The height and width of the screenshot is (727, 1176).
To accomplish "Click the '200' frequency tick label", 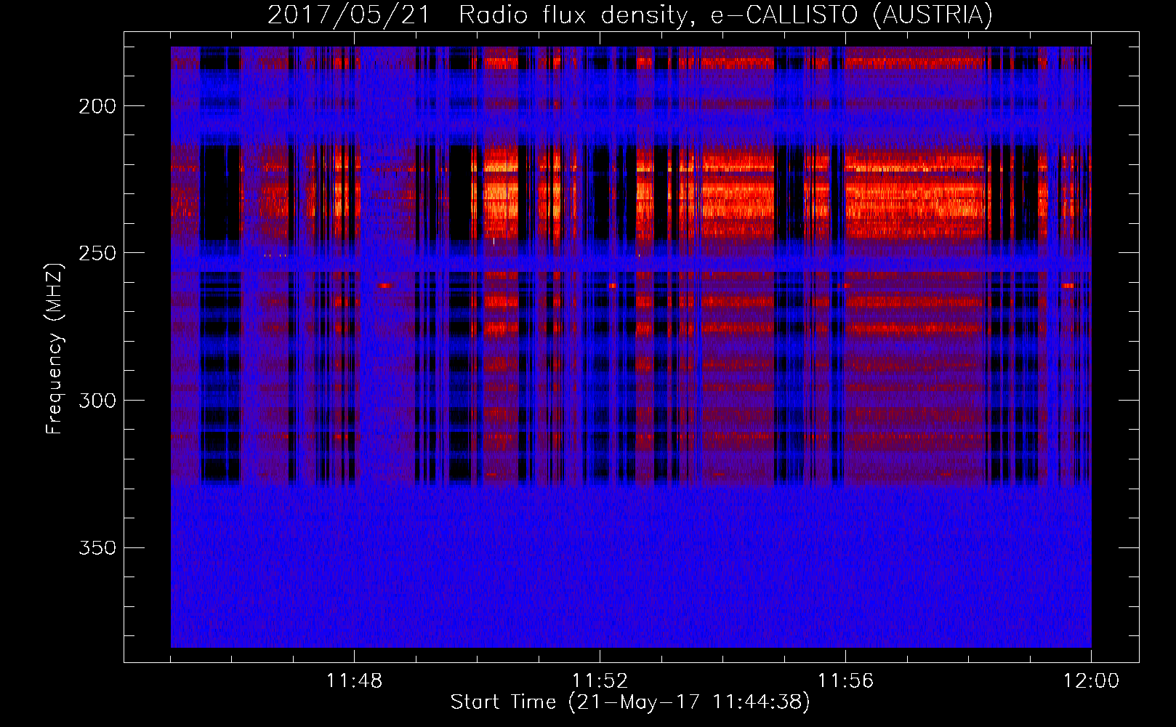I will coord(97,106).
